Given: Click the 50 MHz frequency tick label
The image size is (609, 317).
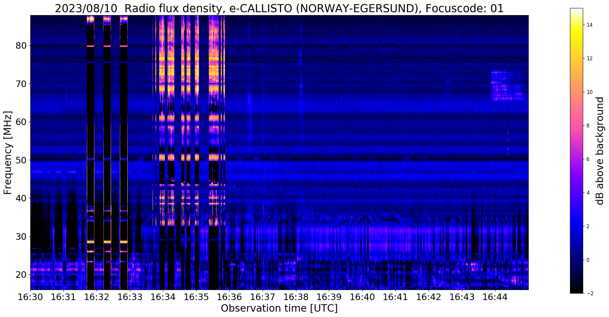Looking at the screenshot, I should 21,160.
